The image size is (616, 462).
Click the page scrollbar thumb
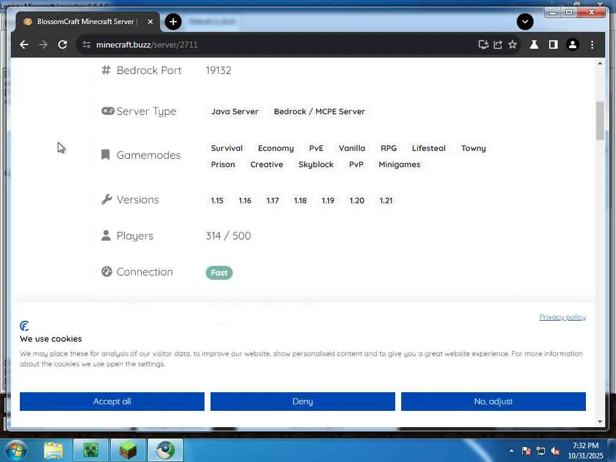[600, 120]
